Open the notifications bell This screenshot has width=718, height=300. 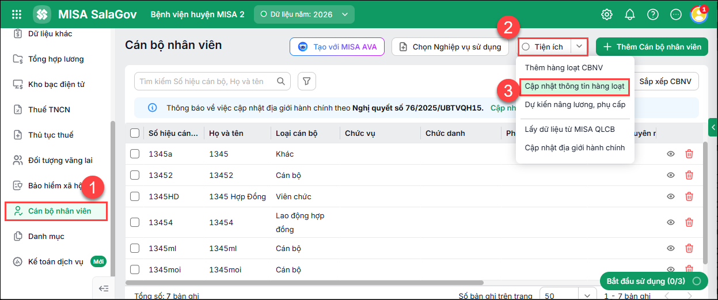pos(630,14)
